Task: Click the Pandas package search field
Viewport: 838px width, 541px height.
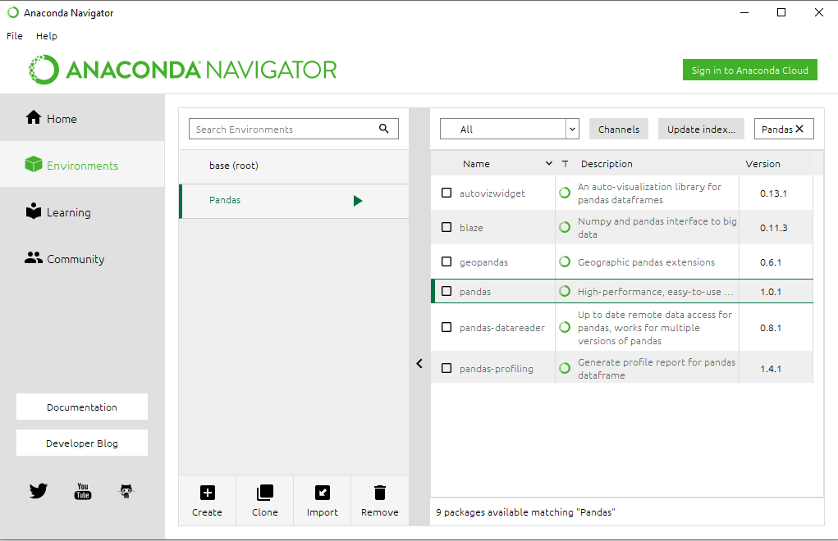Action: tap(784, 129)
